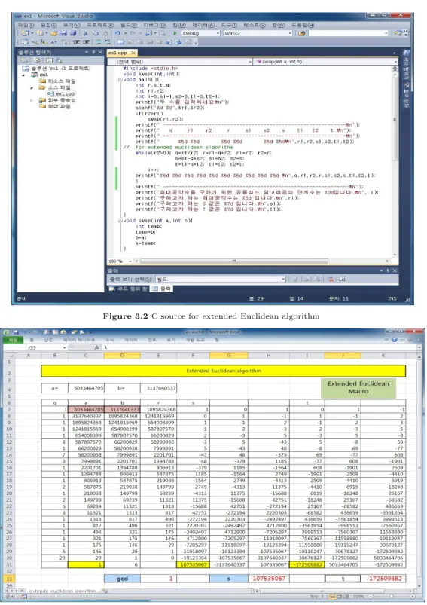The height and width of the screenshot is (605, 427).
Task: Click the yellow Extended Euclidean algorithm title cell
Action: (x=224, y=371)
